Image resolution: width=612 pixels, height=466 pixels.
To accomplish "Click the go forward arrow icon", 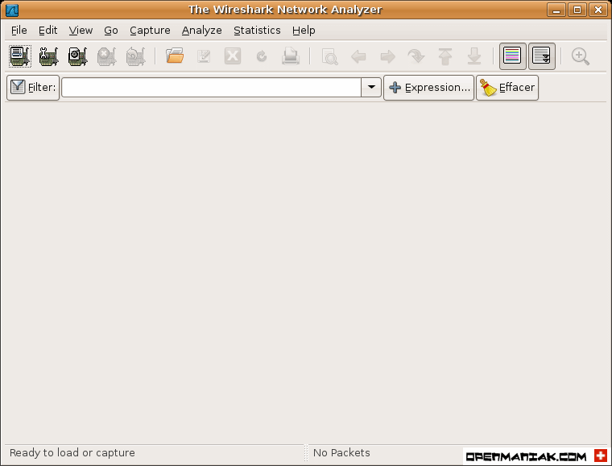I will pos(387,56).
